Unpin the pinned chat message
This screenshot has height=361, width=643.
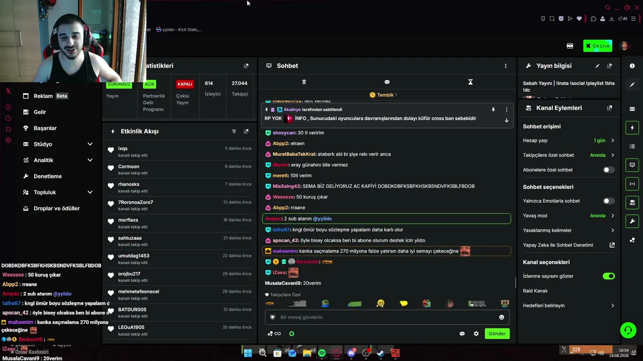click(493, 109)
